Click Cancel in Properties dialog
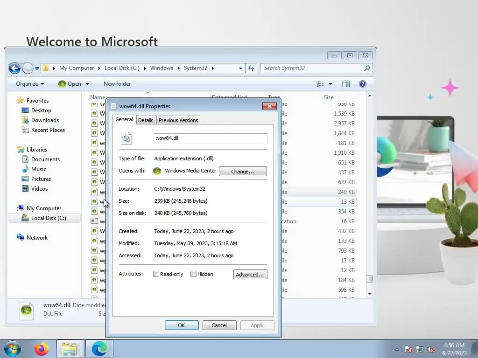The image size is (478, 358). [219, 325]
